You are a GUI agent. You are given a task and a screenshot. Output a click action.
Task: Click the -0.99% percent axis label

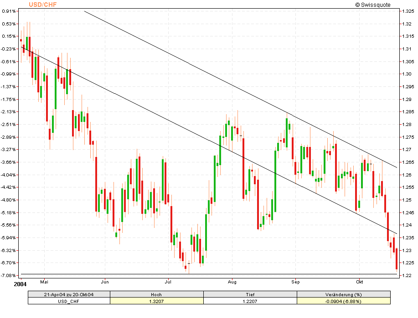click(x=8, y=74)
